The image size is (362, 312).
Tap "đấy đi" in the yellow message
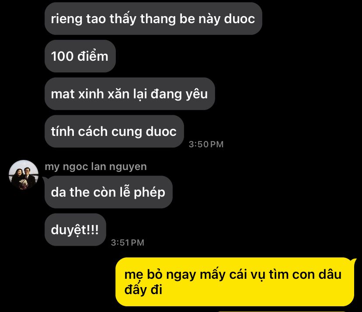click(143, 290)
